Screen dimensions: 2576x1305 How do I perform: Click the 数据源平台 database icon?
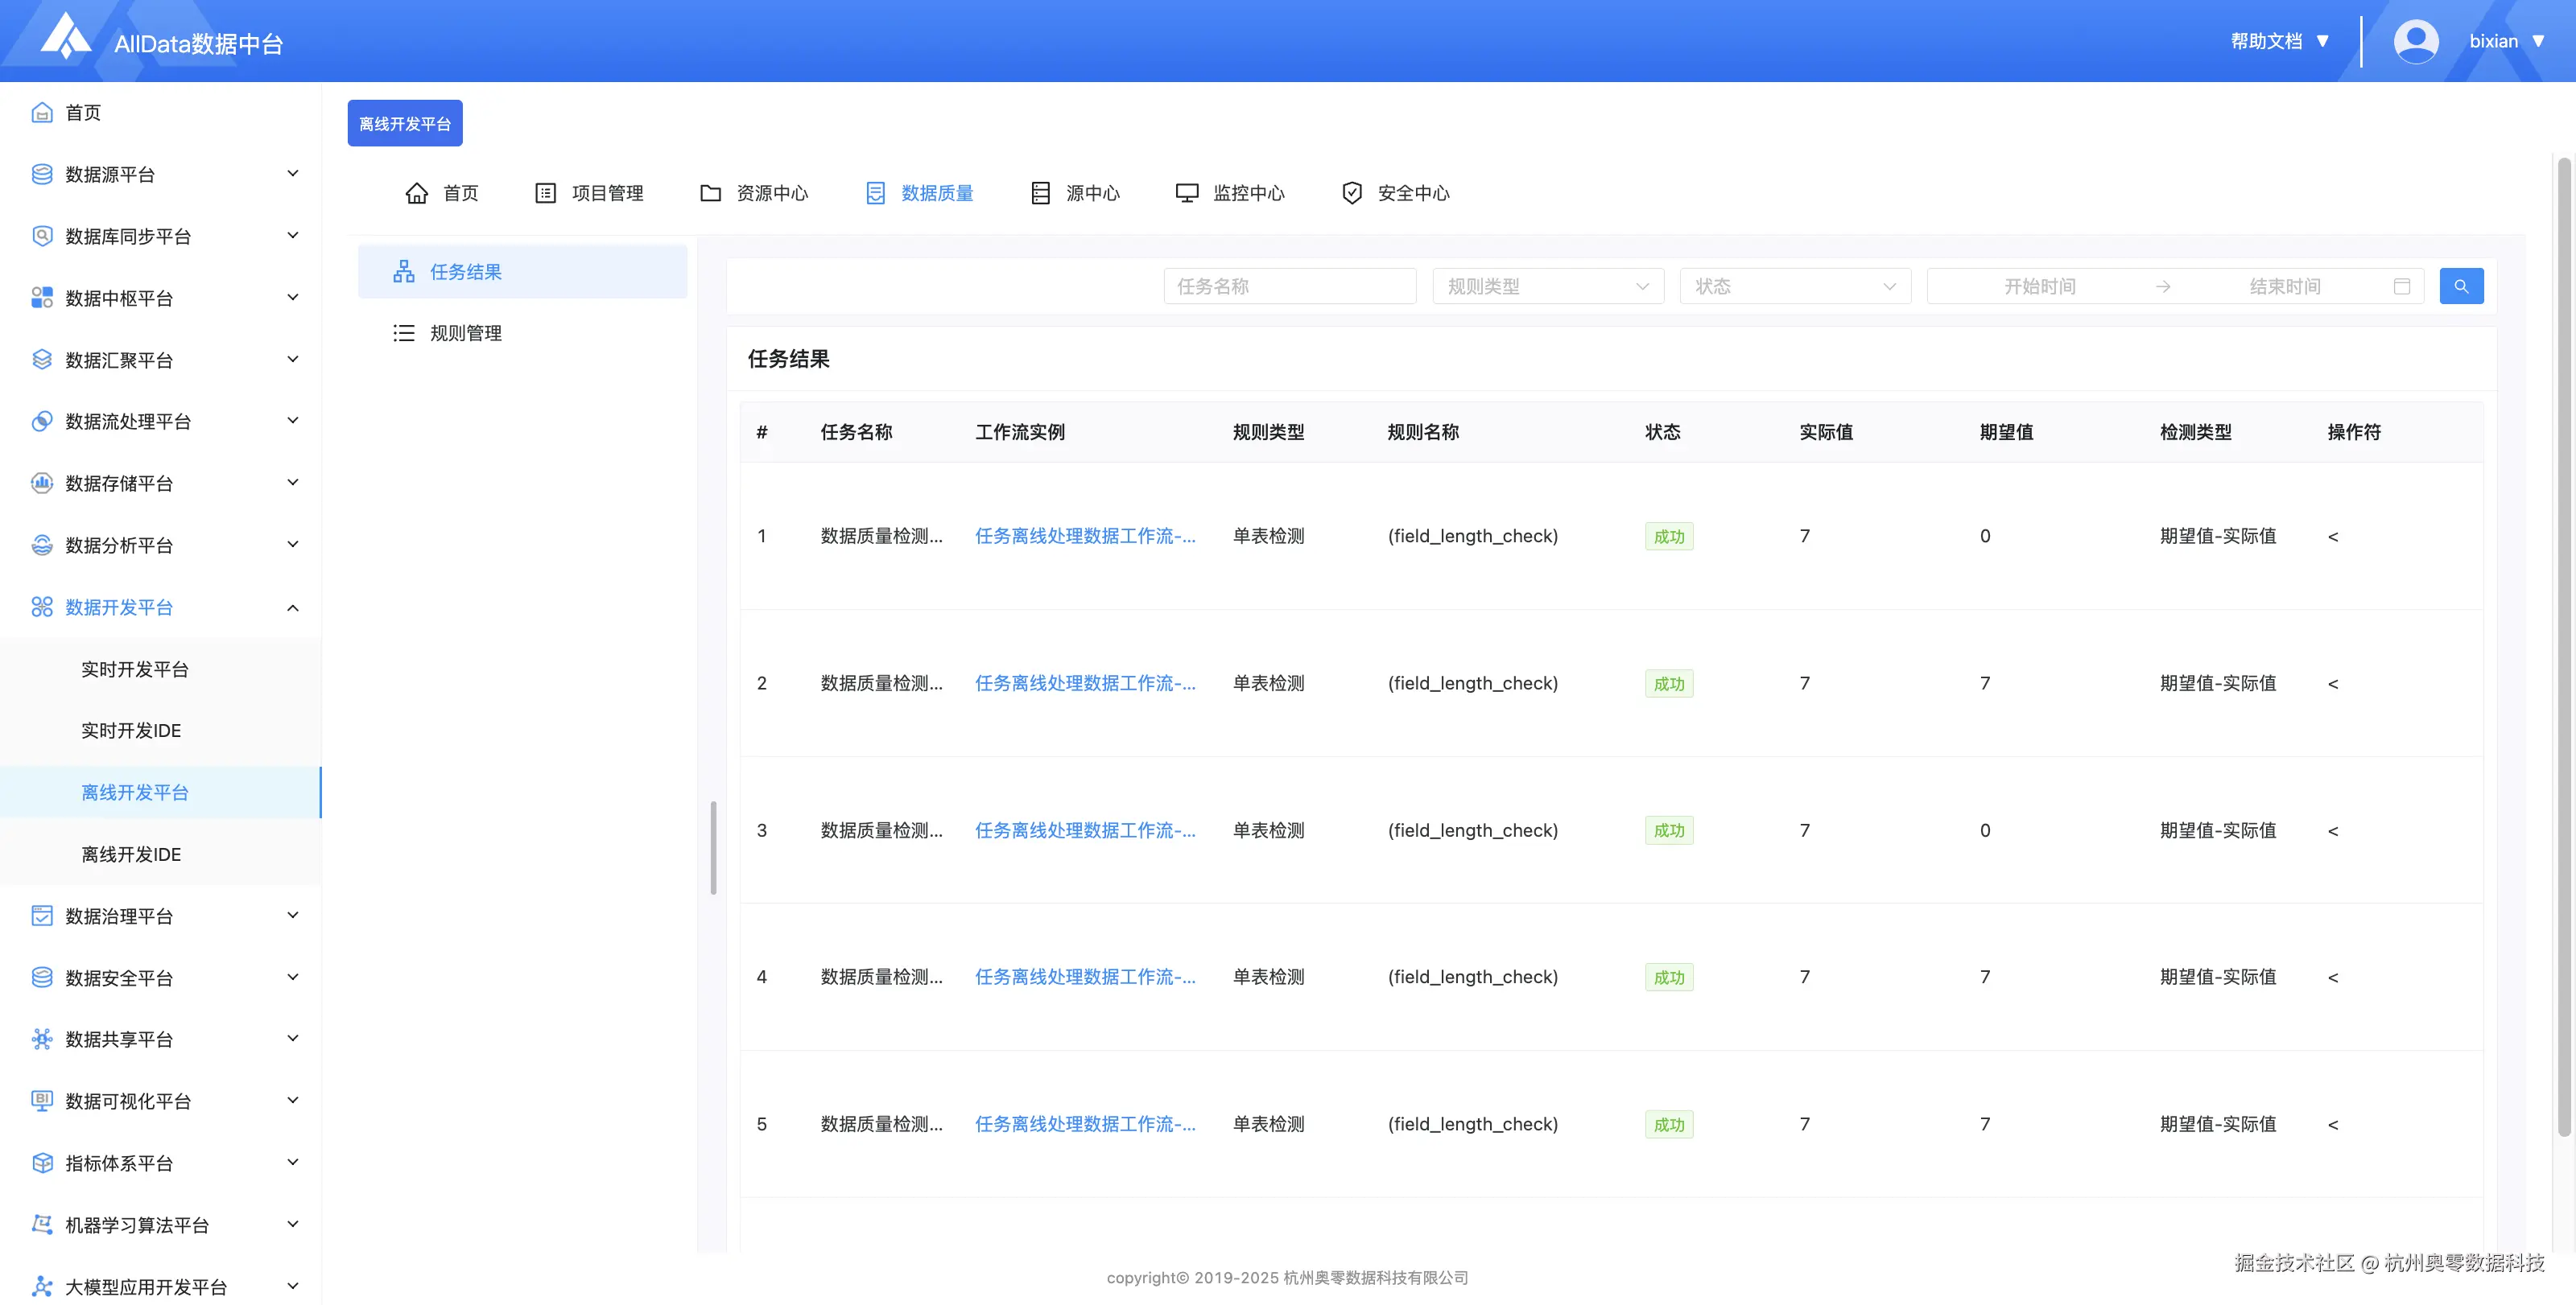click(x=42, y=175)
